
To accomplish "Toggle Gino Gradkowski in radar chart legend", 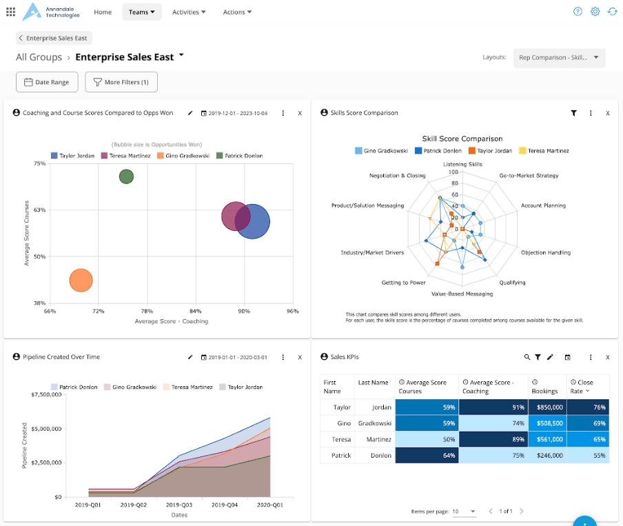I will point(381,150).
